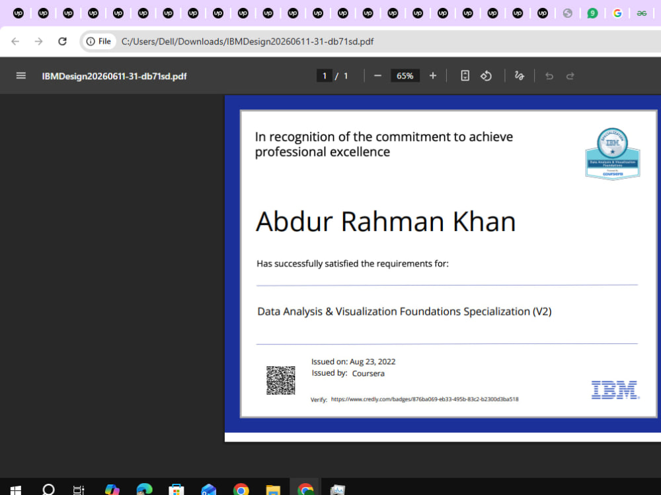This screenshot has width=661, height=495.
Task: View site info via File chip
Action: tap(98, 41)
